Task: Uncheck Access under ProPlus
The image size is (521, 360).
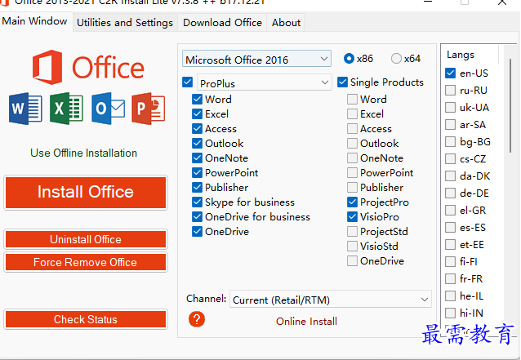Action: pos(197,128)
